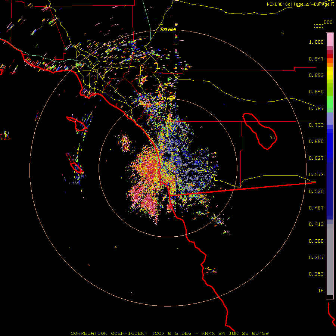Select the 0.467 color scale value
The image size is (336, 336).
pyautogui.click(x=316, y=208)
